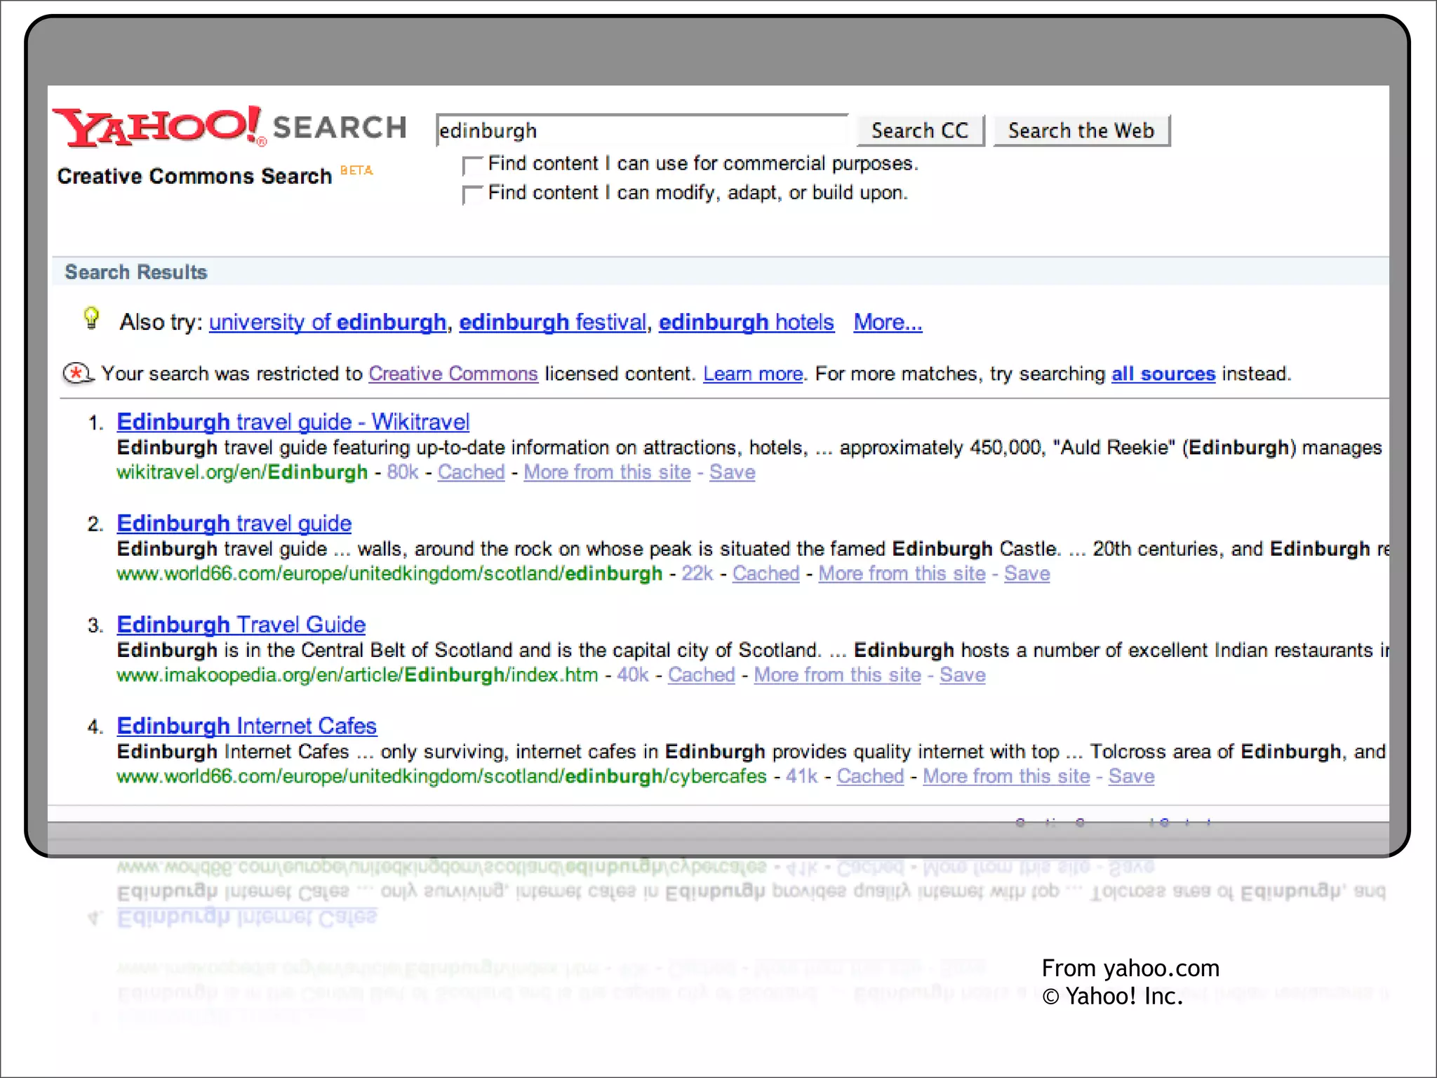Check the modify, adapt, or build upon box

[x=472, y=195]
